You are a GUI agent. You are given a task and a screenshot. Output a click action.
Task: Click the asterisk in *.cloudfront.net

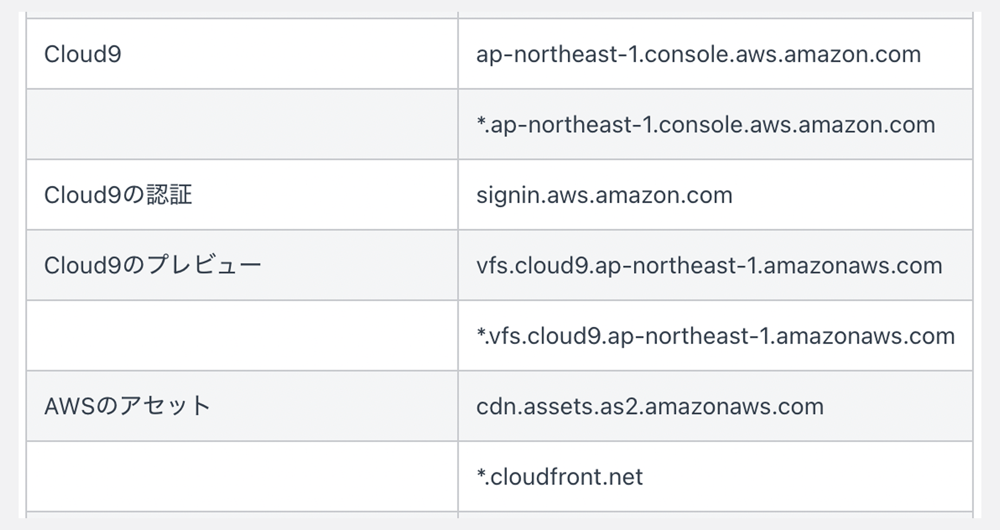point(480,473)
